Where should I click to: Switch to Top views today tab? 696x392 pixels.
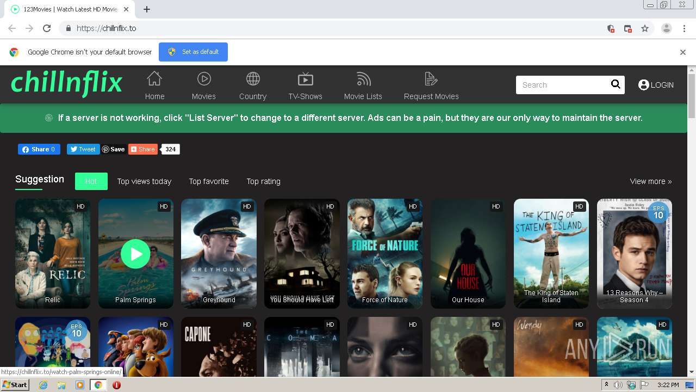[x=144, y=181]
